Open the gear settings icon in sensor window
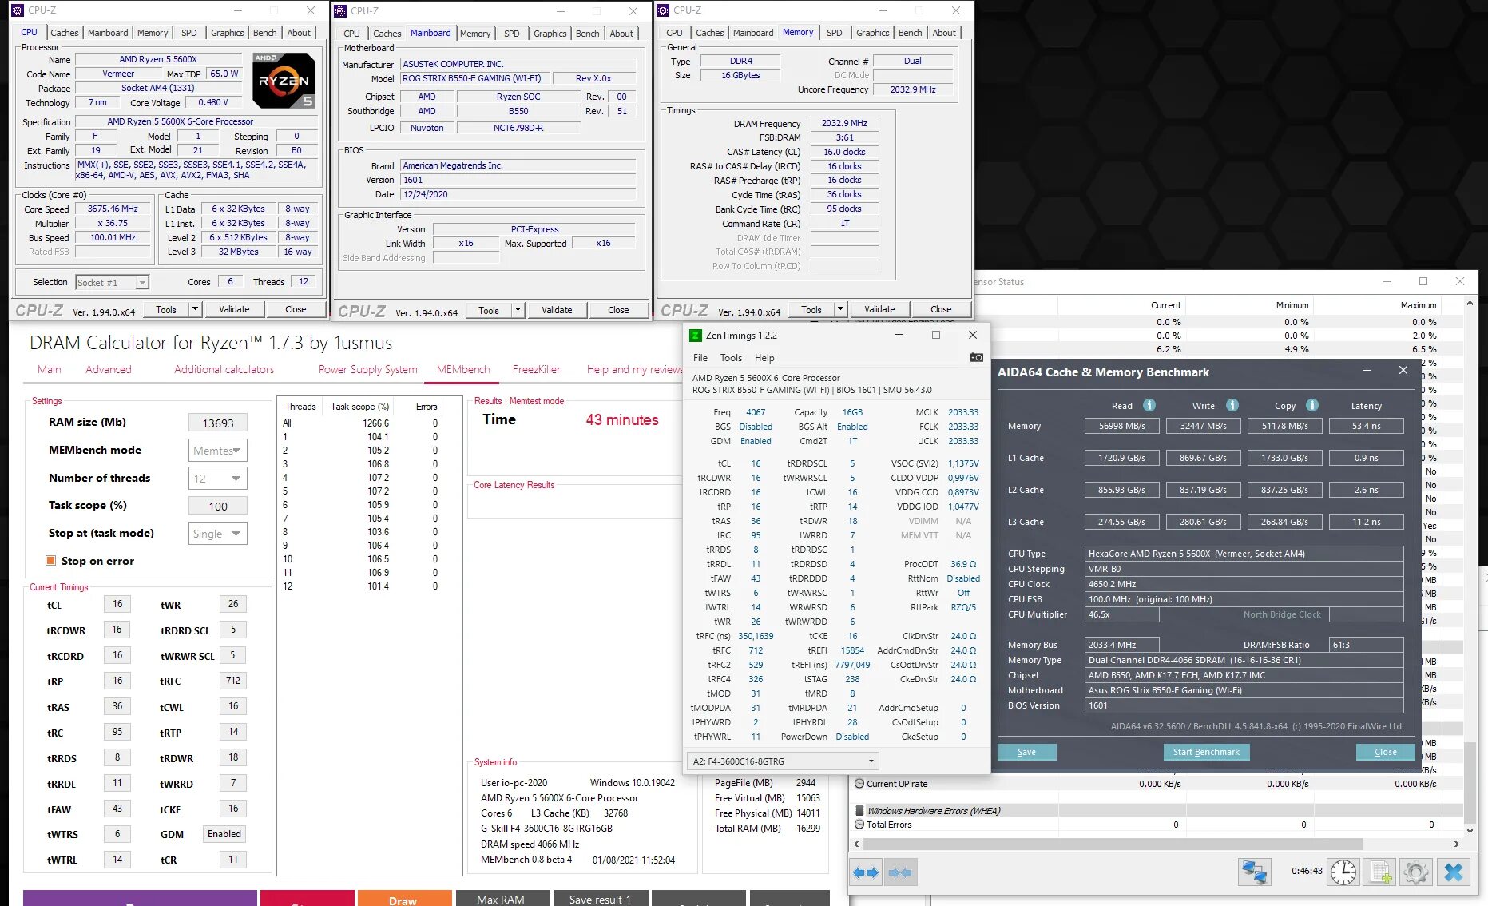Image resolution: width=1488 pixels, height=906 pixels. click(x=1416, y=872)
